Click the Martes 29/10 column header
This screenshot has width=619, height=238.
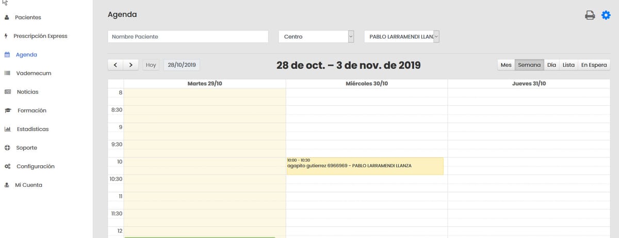point(205,84)
